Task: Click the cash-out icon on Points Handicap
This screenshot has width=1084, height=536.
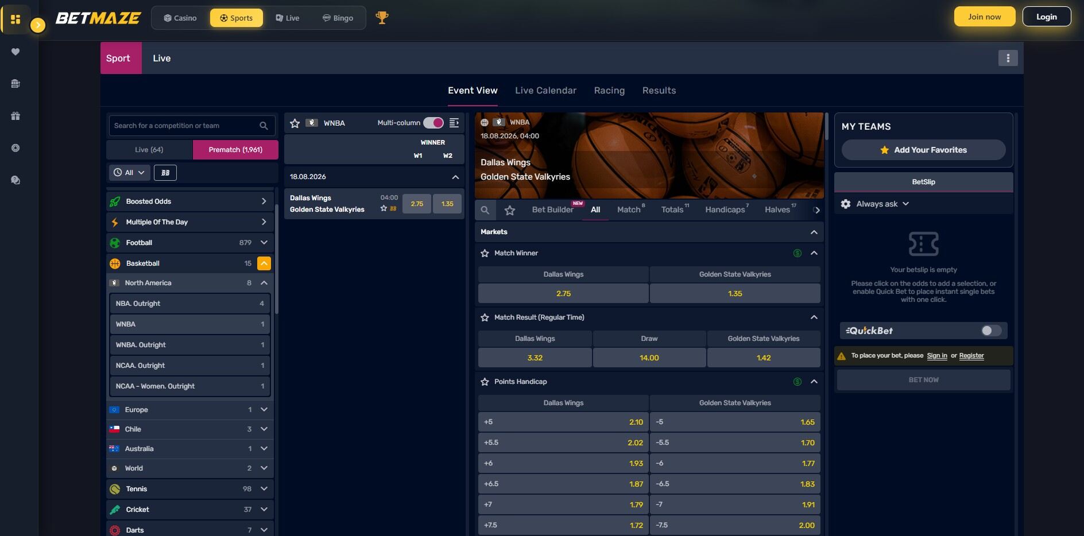Action: coord(797,382)
